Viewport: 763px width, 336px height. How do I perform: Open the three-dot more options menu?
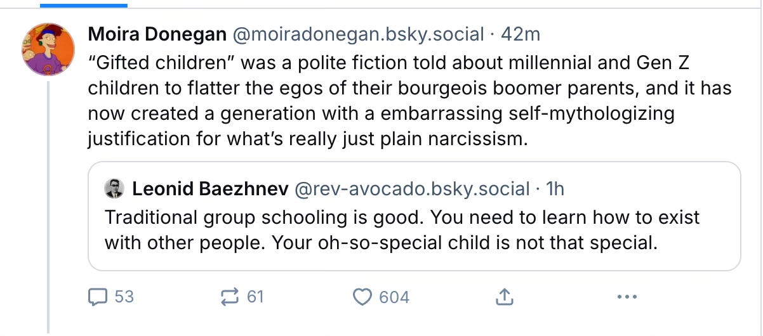point(627,296)
